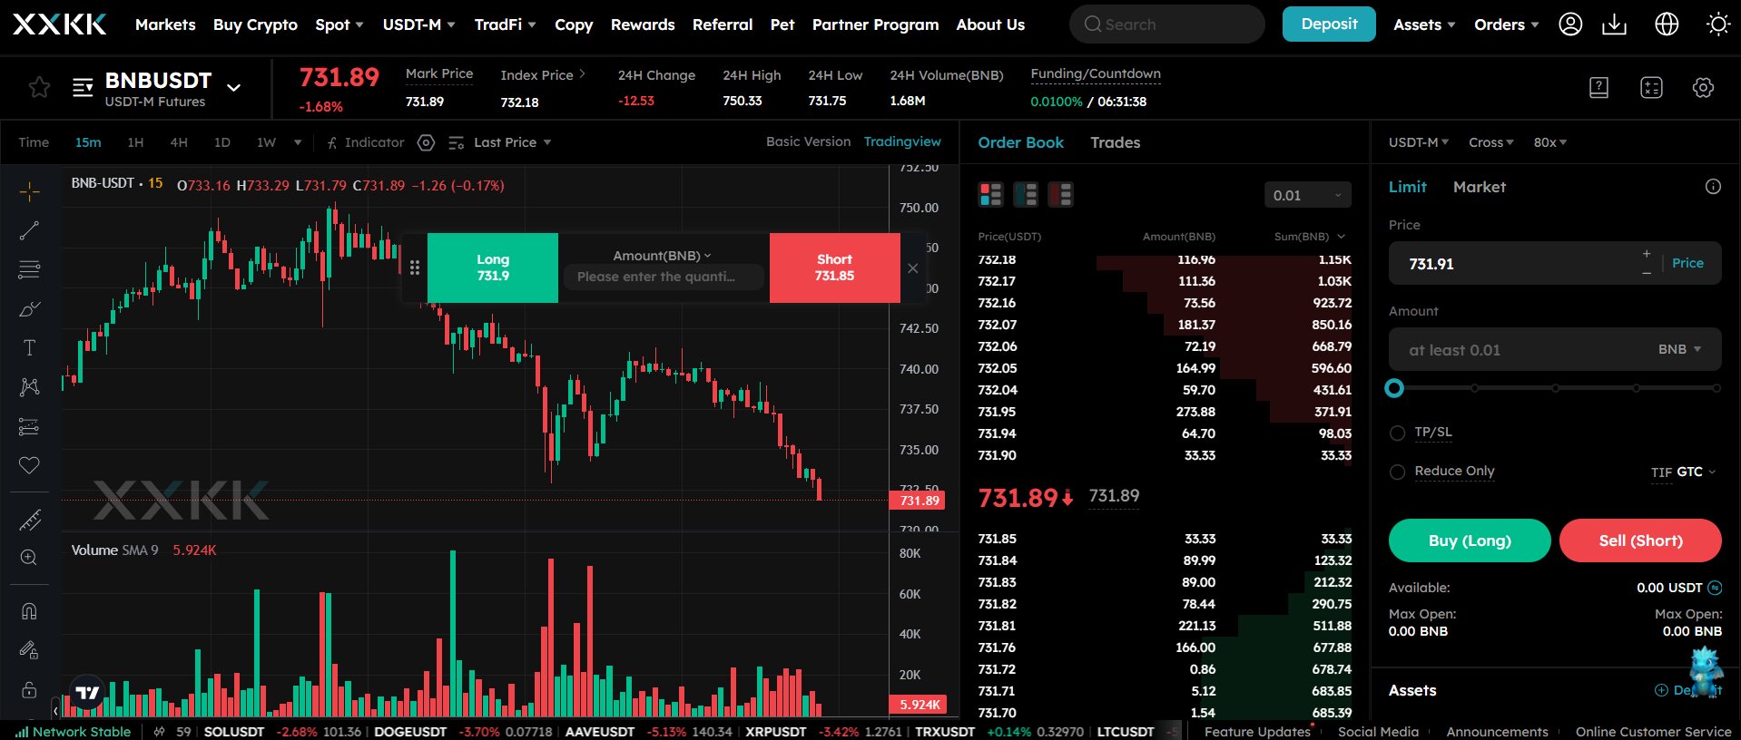Enable the TP/SL option
The height and width of the screenshot is (740, 1741).
point(1397,433)
